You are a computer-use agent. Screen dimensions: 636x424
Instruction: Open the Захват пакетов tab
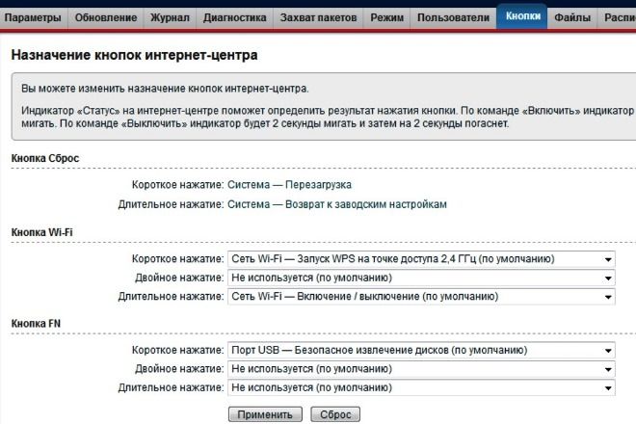coord(318,18)
